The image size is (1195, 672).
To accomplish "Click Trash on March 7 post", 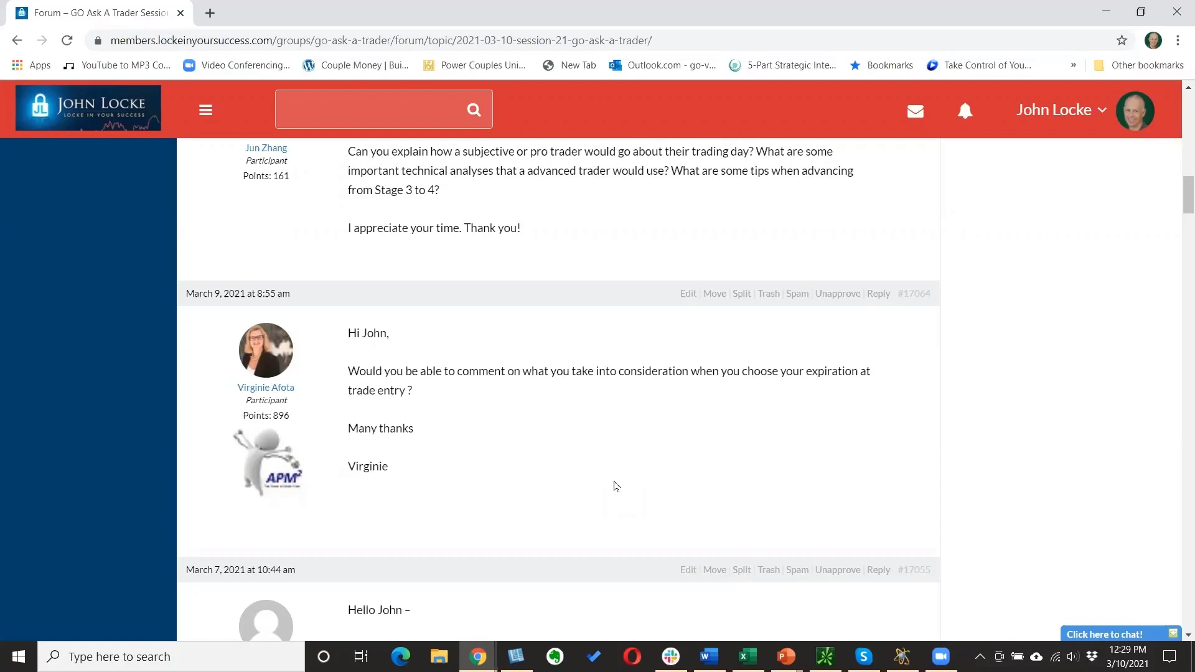I will point(769,570).
